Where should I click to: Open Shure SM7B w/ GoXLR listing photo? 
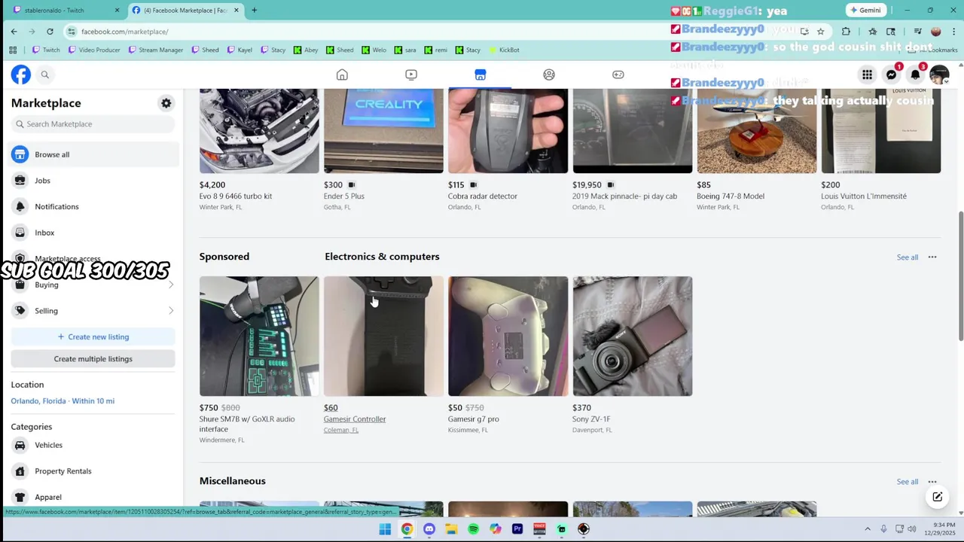pyautogui.click(x=259, y=336)
